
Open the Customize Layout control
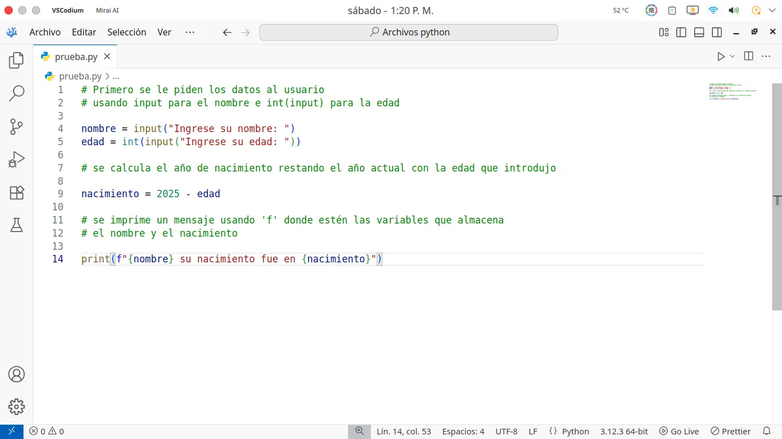[x=663, y=33]
